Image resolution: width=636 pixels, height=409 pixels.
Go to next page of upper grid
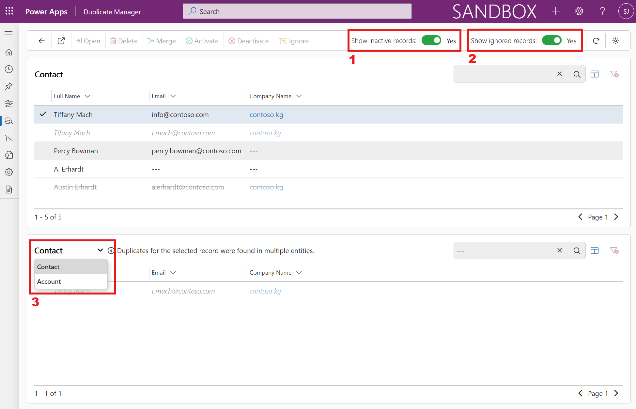coord(616,217)
